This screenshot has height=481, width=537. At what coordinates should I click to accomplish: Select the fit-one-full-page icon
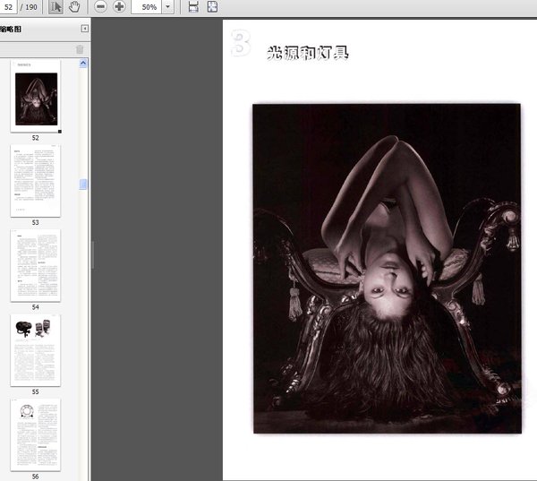[x=212, y=7]
